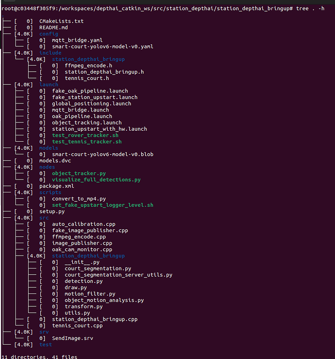Click smart-court-yolov6-model-v0.blob file
Viewport: 335px width, 359px height.
pos(102,154)
